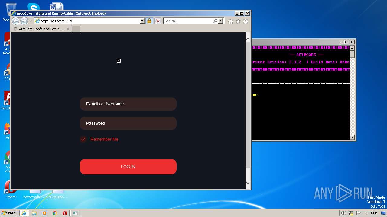Open the security lock icon in address bar
This screenshot has width=387, height=217.
click(x=149, y=21)
